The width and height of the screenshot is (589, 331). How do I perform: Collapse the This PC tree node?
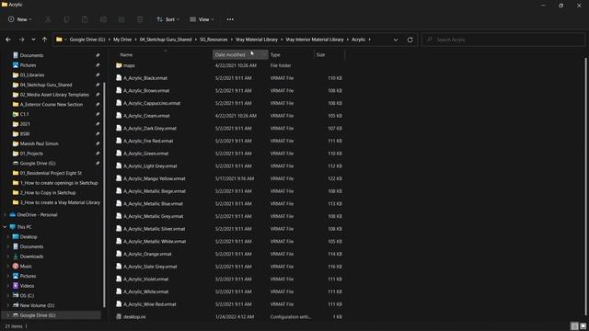(x=5, y=227)
